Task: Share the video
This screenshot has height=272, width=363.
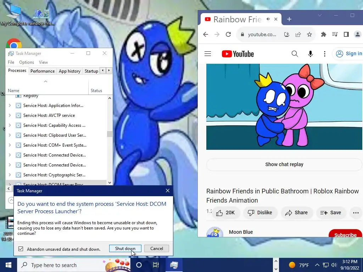Action: coord(297,212)
